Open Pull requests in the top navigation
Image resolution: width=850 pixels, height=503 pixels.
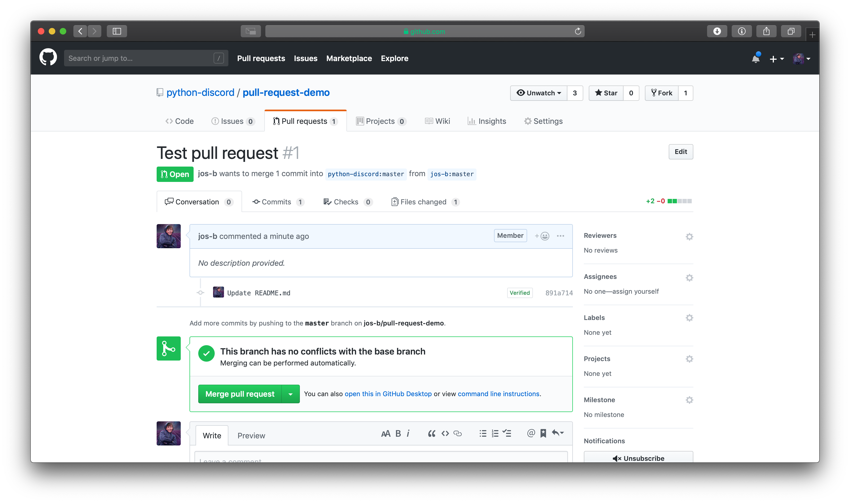pos(261,58)
